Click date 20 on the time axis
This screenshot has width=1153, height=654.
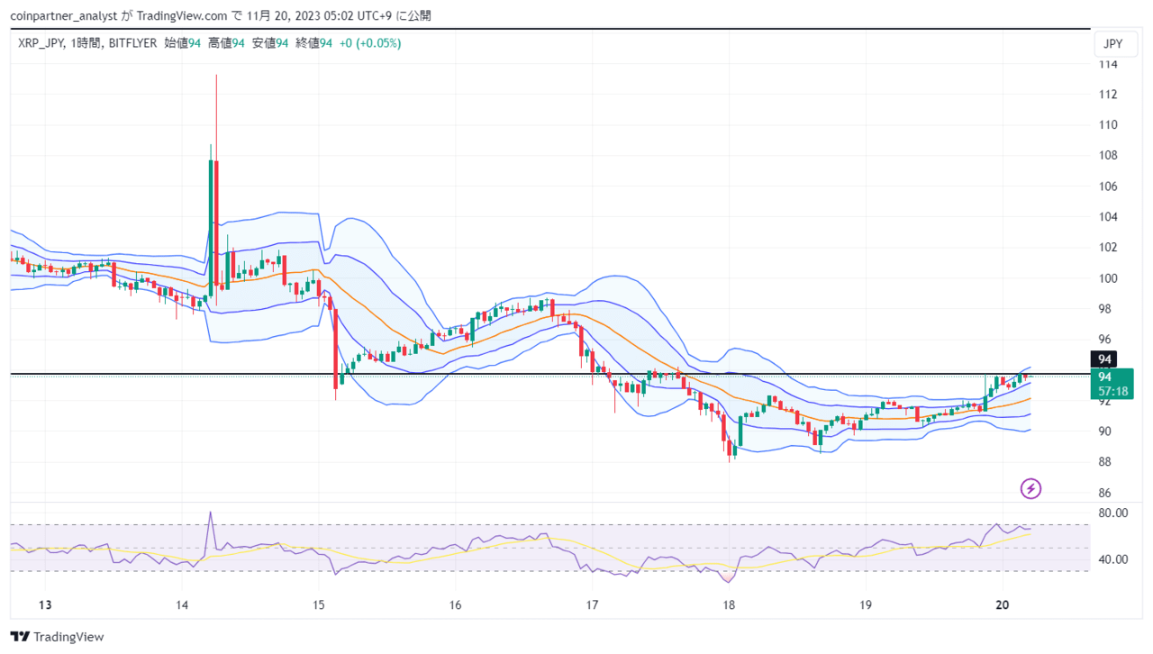coord(1003,604)
